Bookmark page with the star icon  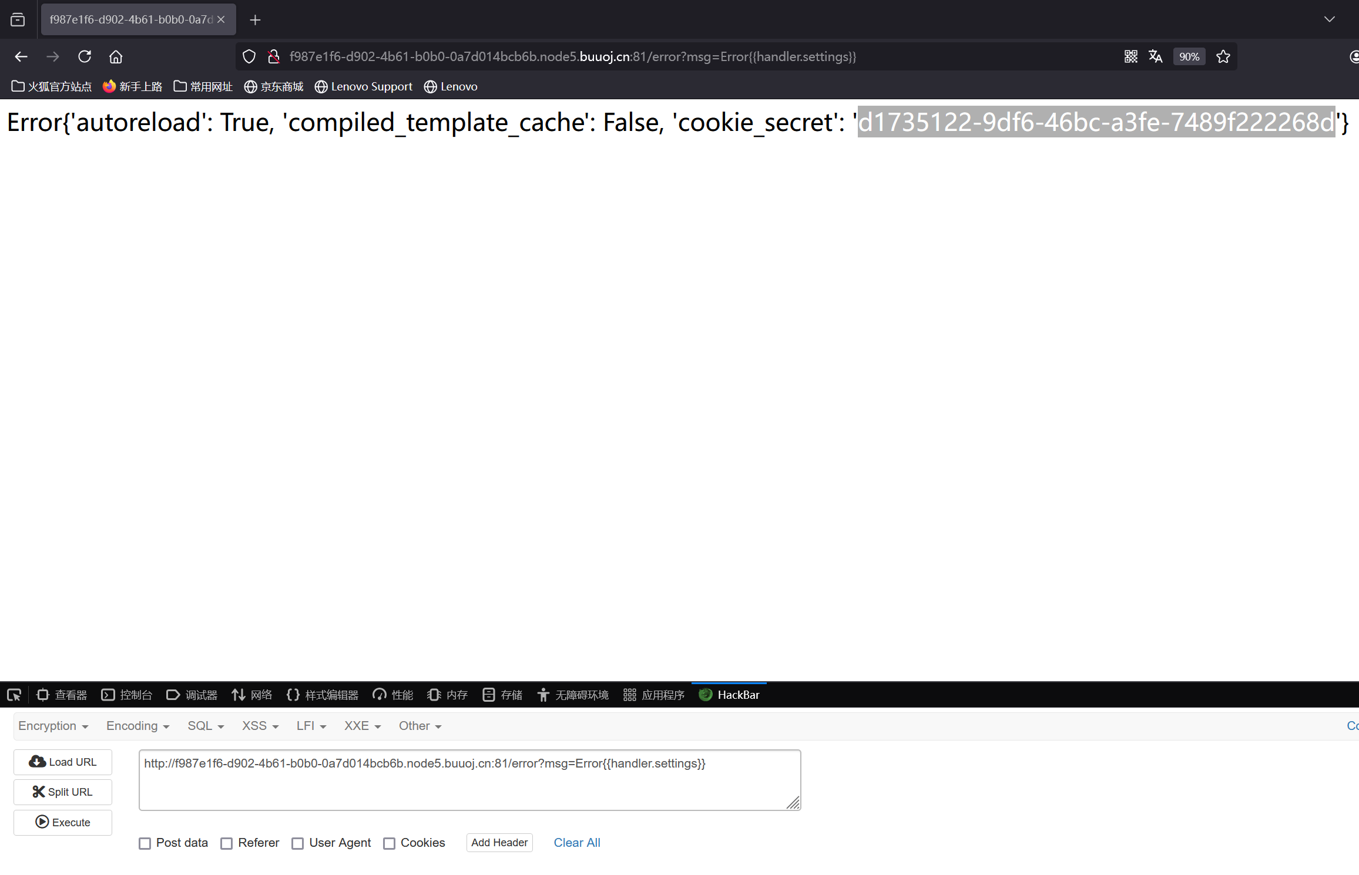(x=1223, y=56)
